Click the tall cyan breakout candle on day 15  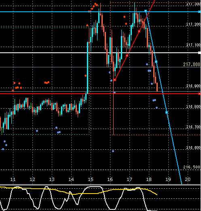(88, 68)
